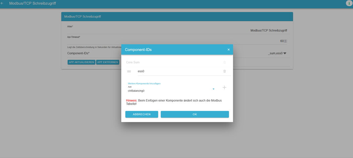The height and width of the screenshot is (158, 353).
Task: Click the back arrow in the header
Action: 2,3
